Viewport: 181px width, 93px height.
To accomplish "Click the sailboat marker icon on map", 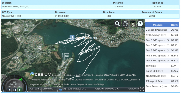I will [72, 37].
